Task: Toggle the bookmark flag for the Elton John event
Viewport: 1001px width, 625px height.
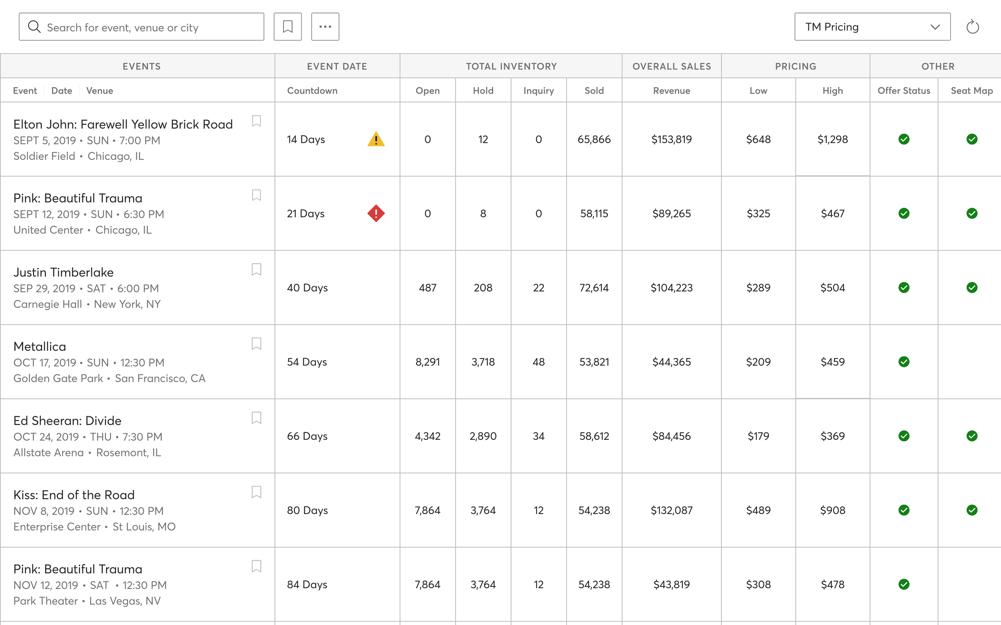Action: tap(256, 121)
